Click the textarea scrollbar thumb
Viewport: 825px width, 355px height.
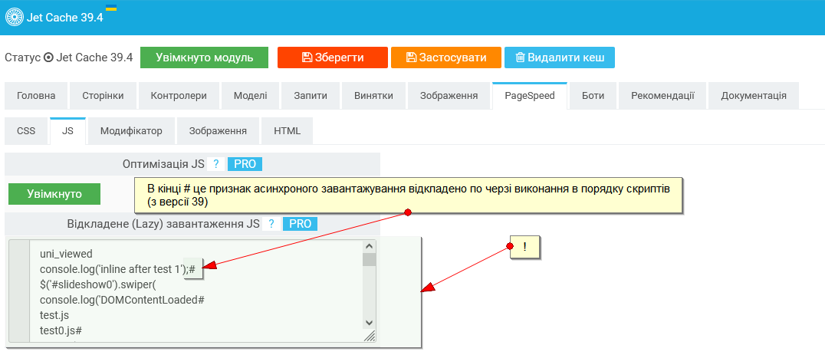point(370,260)
